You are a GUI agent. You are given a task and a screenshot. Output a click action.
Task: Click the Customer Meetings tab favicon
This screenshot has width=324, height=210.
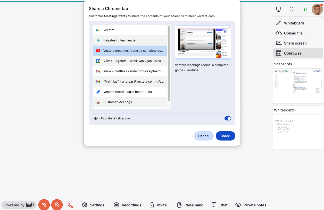(x=98, y=102)
